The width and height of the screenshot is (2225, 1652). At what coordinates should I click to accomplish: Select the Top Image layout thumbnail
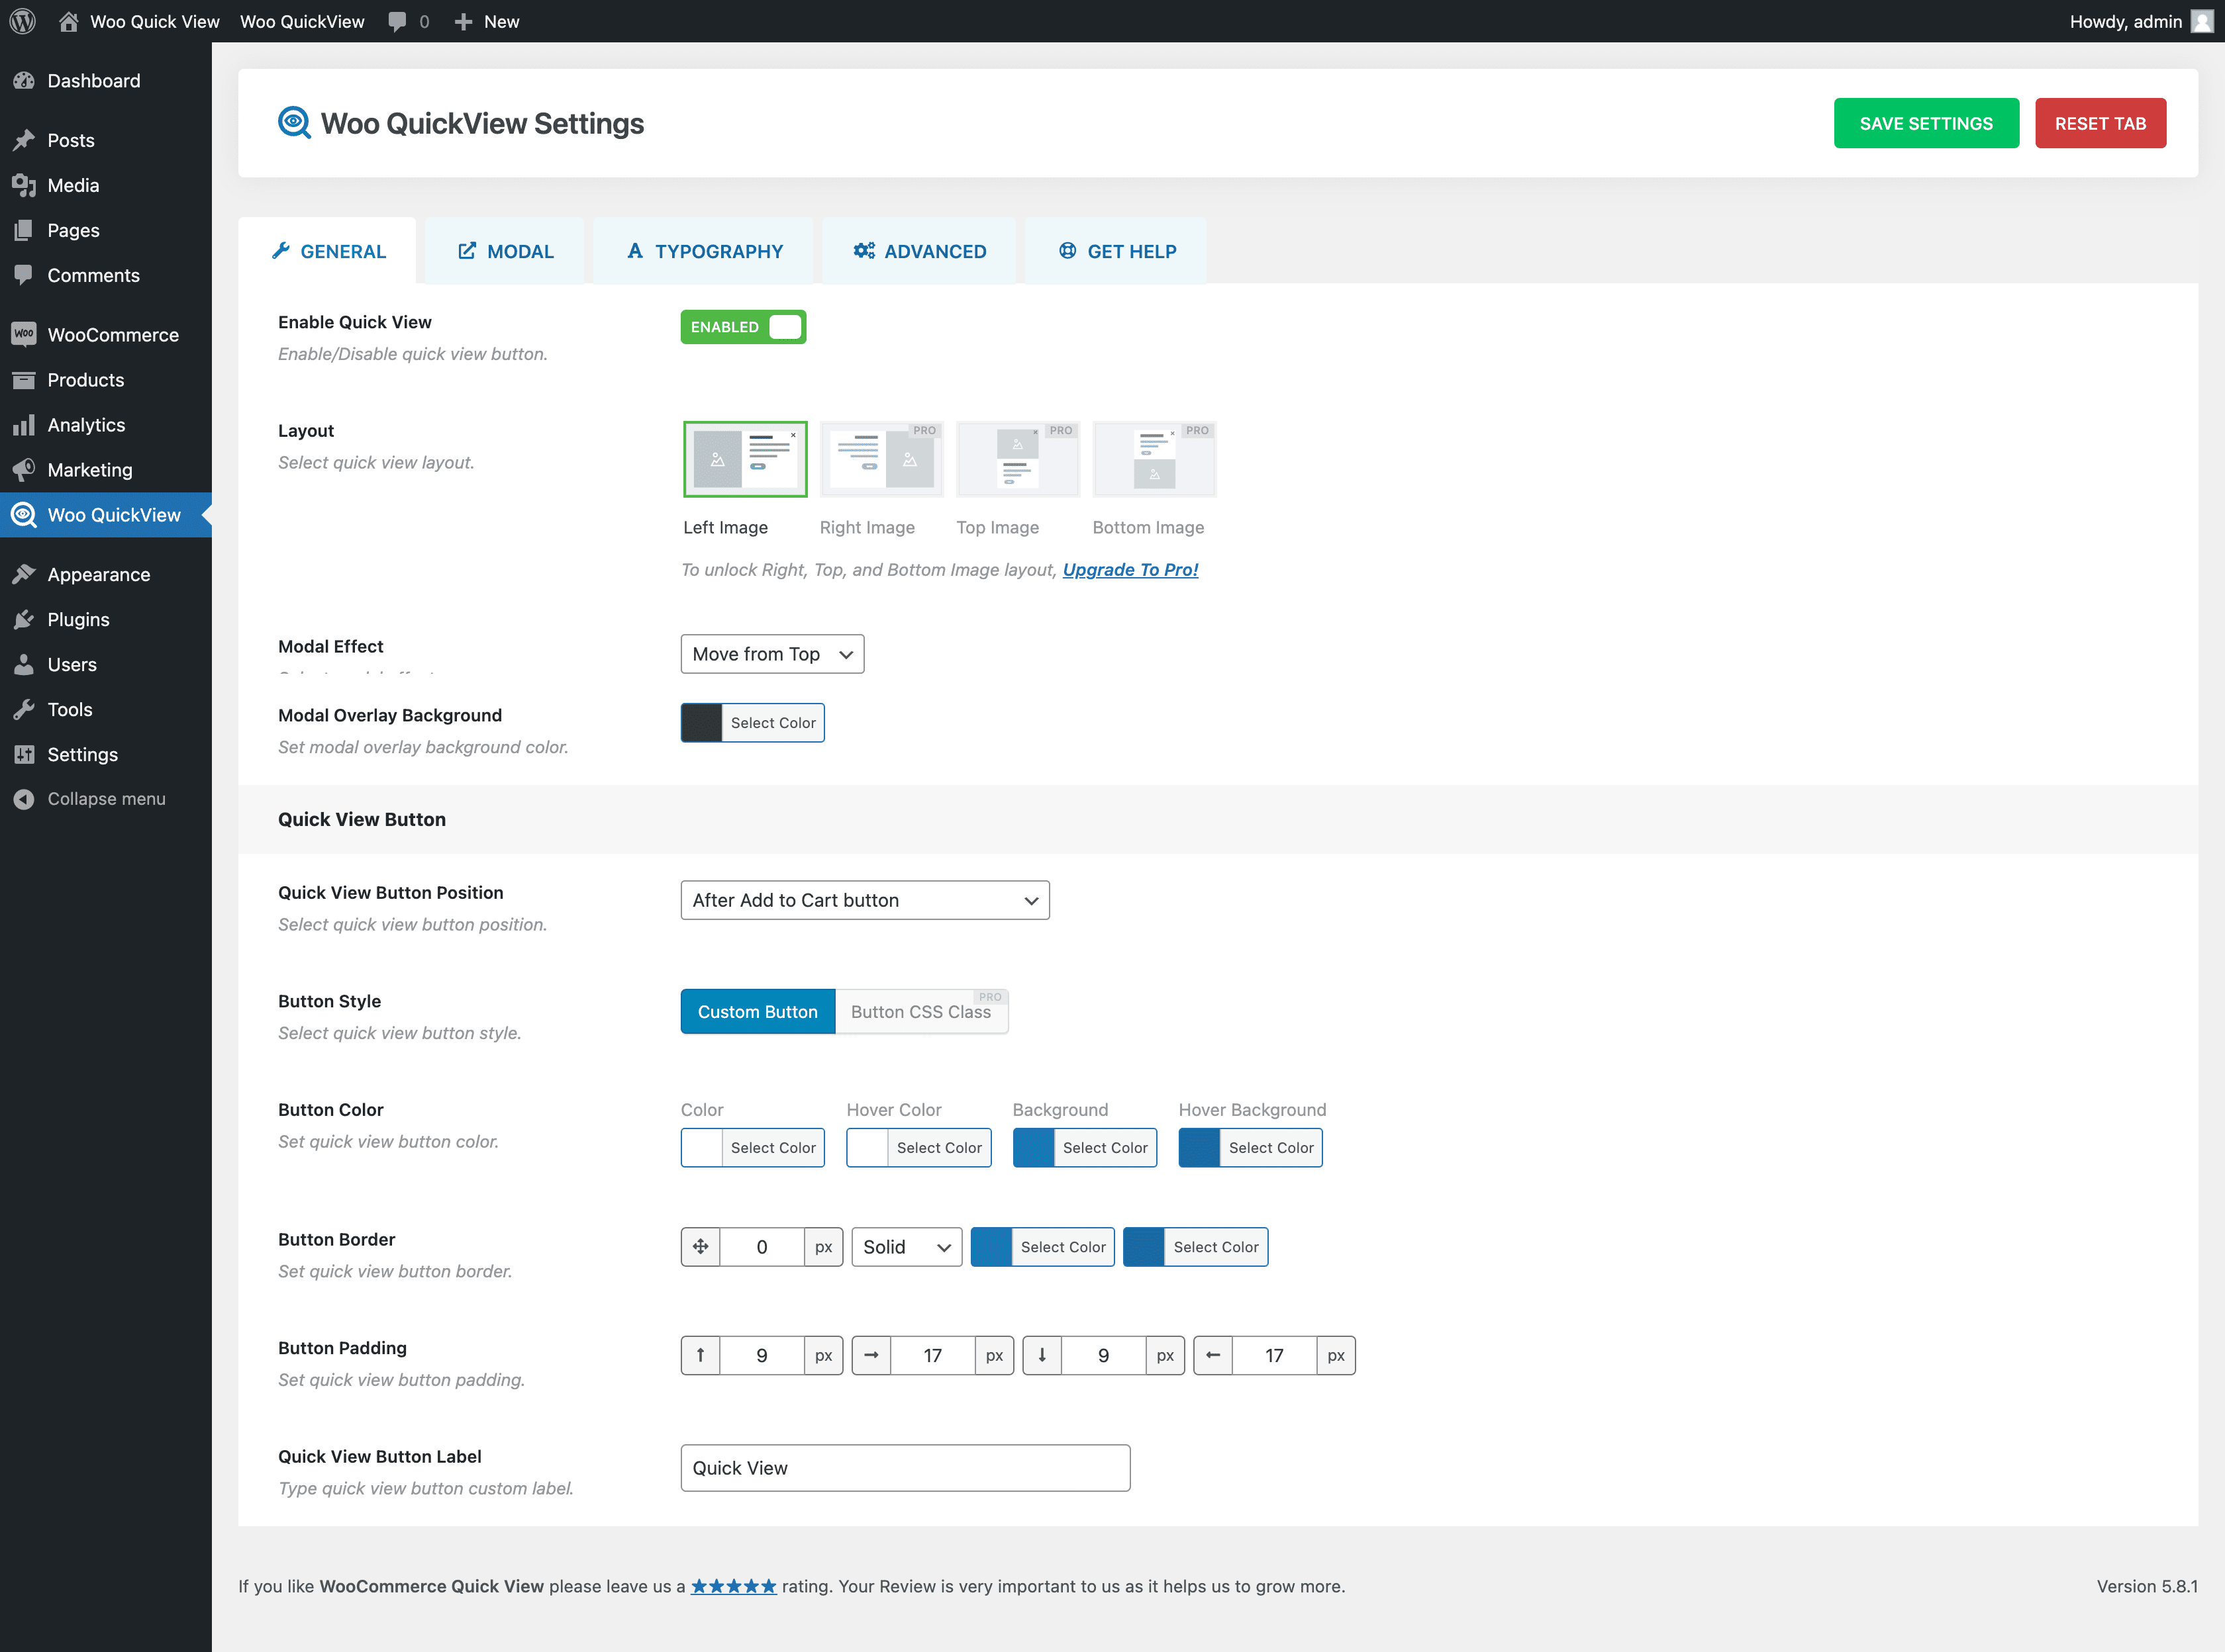point(1018,459)
